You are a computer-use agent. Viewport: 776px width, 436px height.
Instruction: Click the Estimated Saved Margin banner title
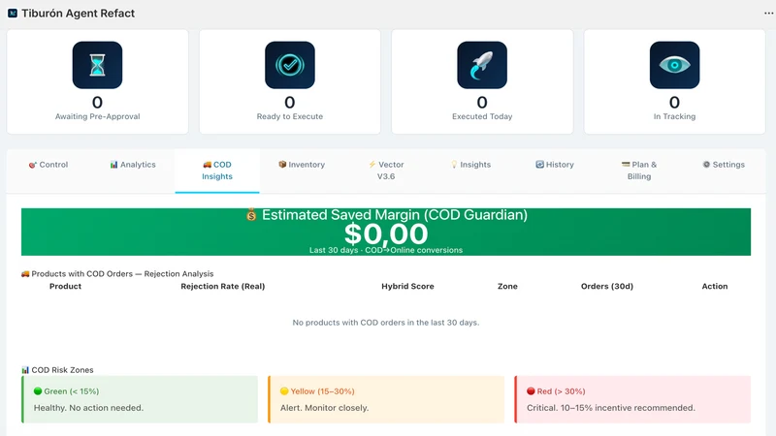tap(395, 215)
